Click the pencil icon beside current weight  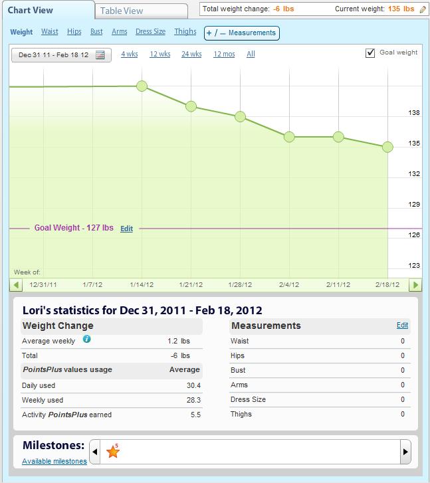[x=423, y=10]
